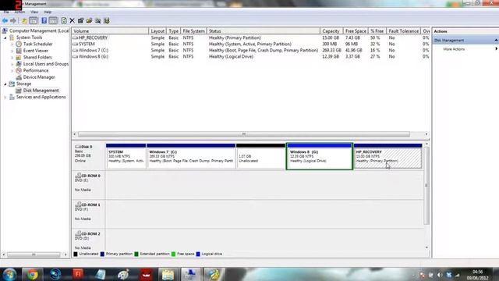Click the Up one level folder icon

pyautogui.click(x=24, y=21)
